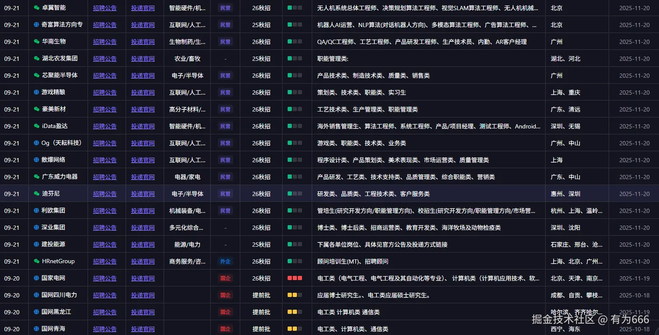Select positions text 顾问培训生(MT)、招聘顾问
This screenshot has width=659, height=335.
pos(353,261)
